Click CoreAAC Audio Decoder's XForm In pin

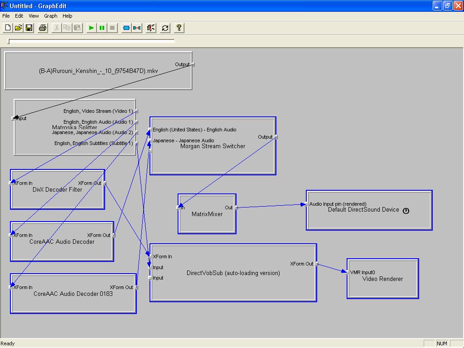coord(11,235)
